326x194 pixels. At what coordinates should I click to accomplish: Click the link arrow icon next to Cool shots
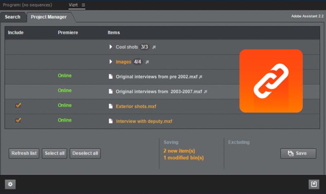pyautogui.click(x=154, y=47)
